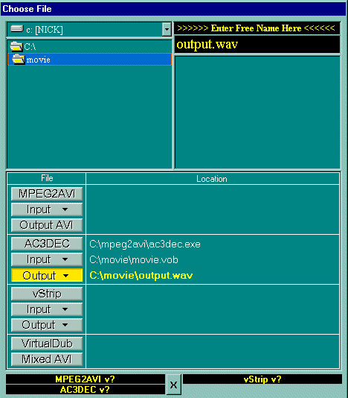Click the MPEG2AVI v? version label

tap(86, 379)
